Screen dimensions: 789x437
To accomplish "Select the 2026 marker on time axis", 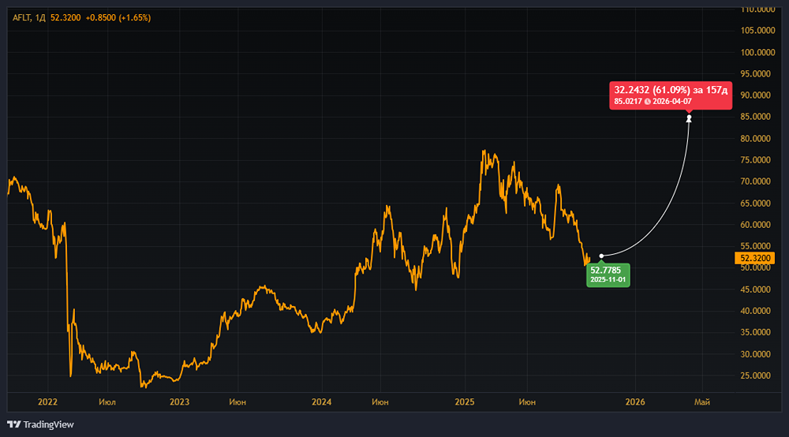I will [x=635, y=402].
